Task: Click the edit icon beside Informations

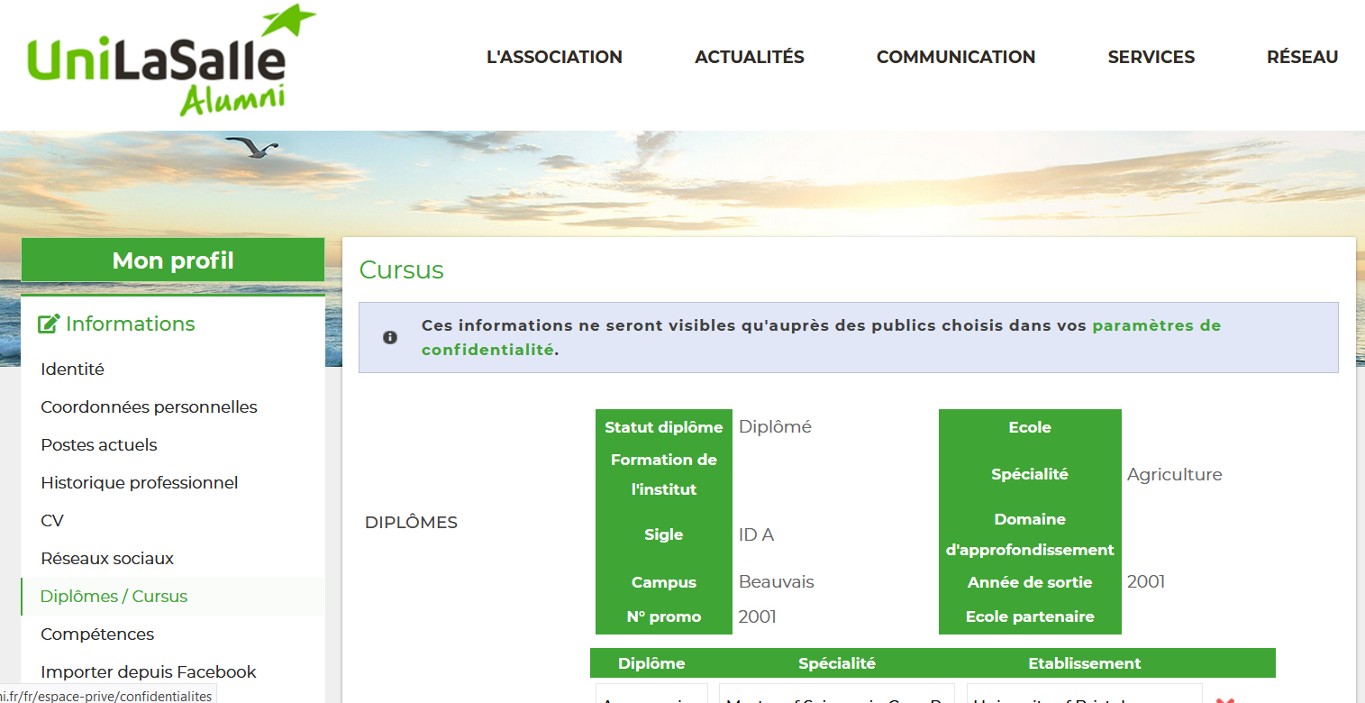Action: [49, 324]
